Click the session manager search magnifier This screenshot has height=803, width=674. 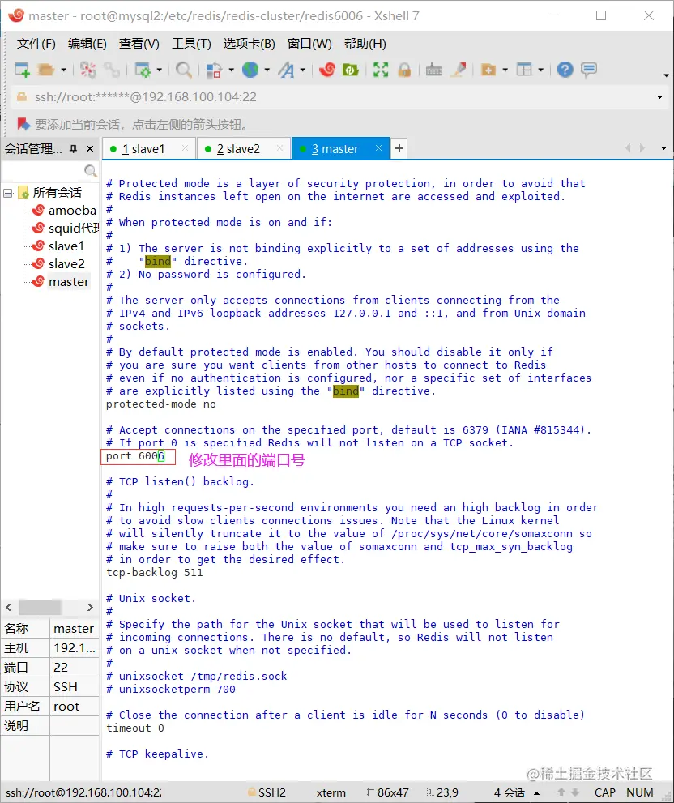90,170
